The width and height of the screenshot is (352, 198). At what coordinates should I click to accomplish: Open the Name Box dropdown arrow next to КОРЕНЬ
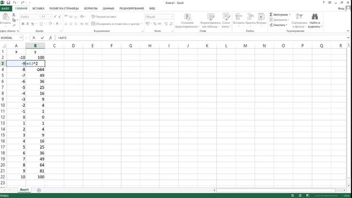(21, 38)
